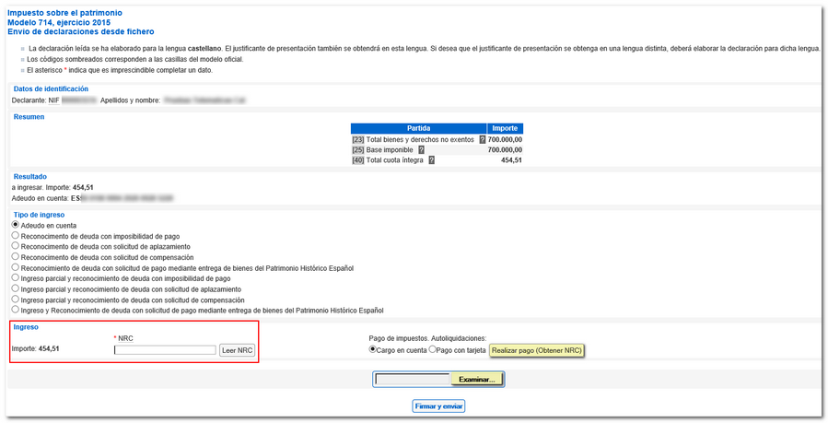Pick Reconocimiento de deuda con solicitud de compensación
The width and height of the screenshot is (828, 423).
click(15, 257)
